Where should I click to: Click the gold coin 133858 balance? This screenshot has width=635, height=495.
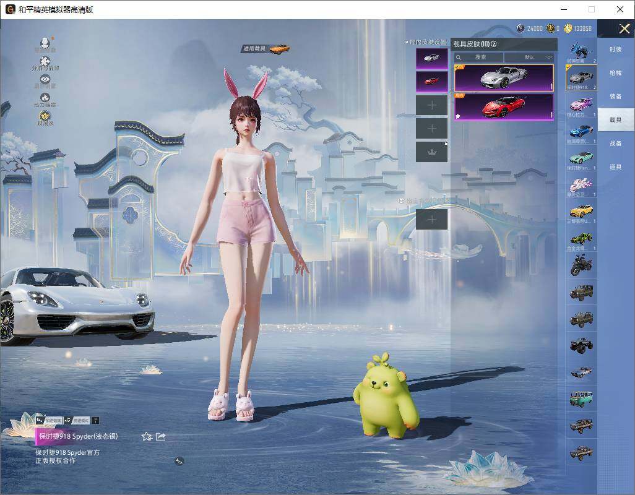[578, 28]
